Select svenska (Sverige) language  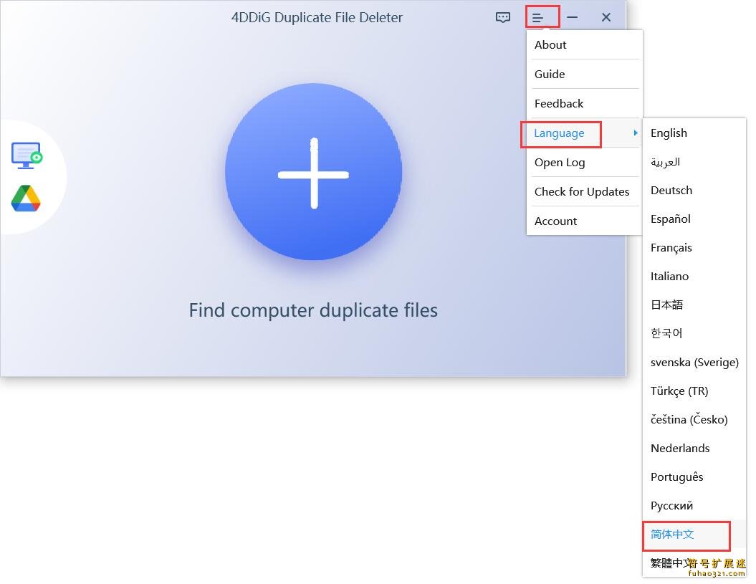[694, 362]
